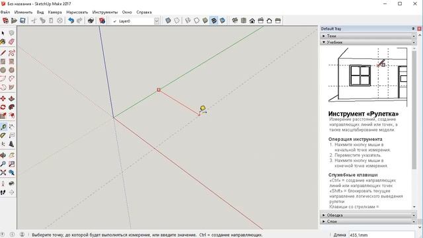This screenshot has height=238, width=423.
Task: Click Zoom Extents tool
Action: [3, 173]
